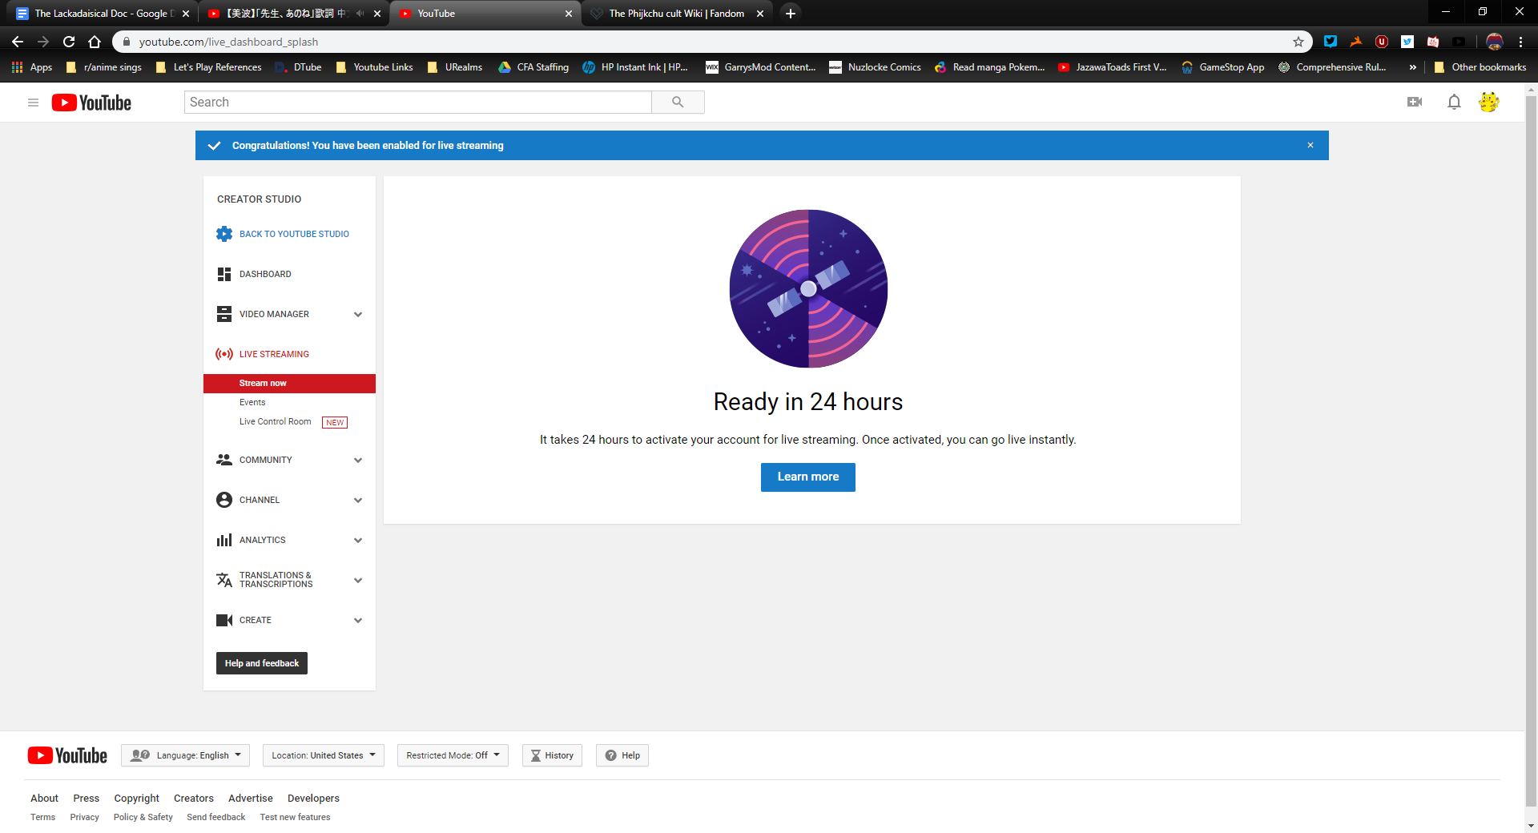Open the About footer link
The width and height of the screenshot is (1538, 833).
point(44,798)
